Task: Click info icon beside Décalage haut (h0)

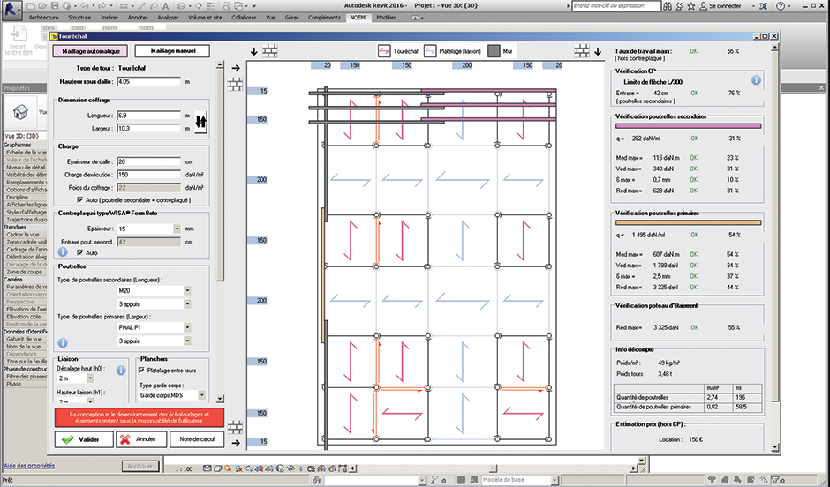Action: pos(121,371)
